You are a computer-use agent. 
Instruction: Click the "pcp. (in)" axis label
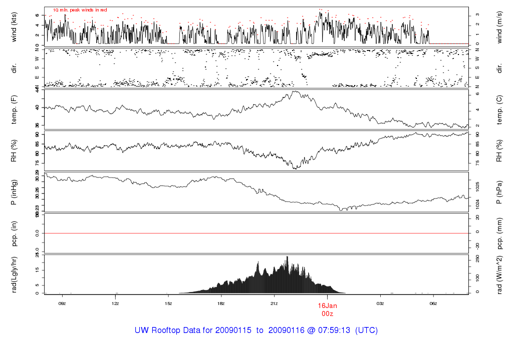pyautogui.click(x=14, y=233)
